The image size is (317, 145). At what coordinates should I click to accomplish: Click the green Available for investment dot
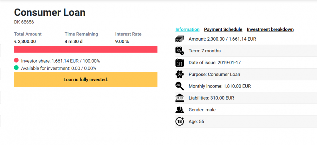tap(16, 68)
